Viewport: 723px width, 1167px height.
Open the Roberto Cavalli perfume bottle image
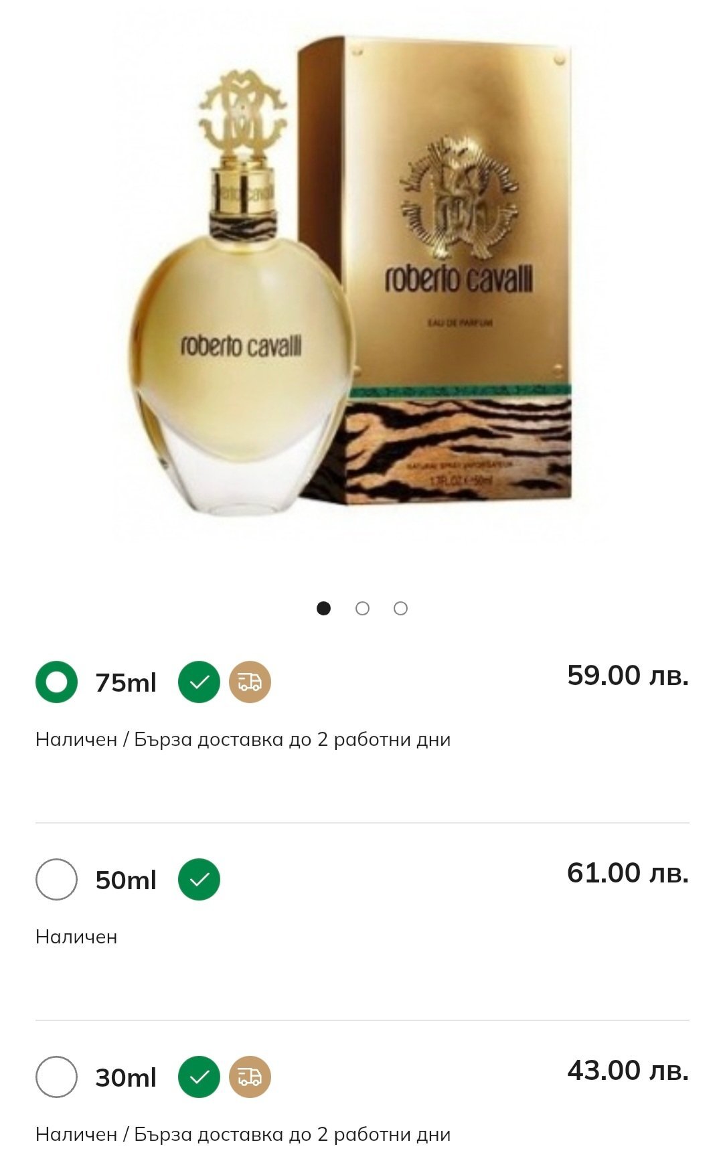[241, 348]
